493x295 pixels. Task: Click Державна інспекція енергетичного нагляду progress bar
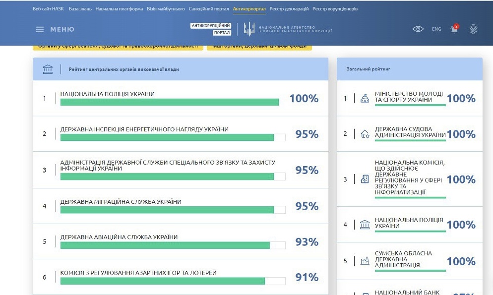(x=173, y=137)
